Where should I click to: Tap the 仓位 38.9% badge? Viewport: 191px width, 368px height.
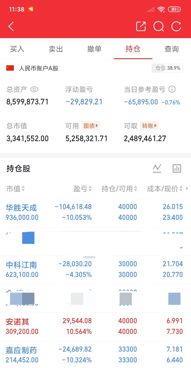[167, 68]
